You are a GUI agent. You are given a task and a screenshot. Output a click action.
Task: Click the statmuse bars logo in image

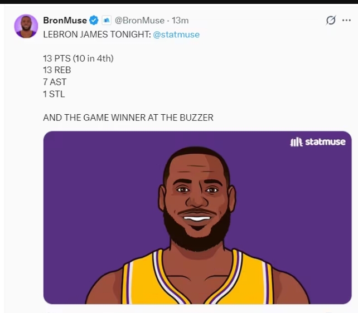pyautogui.click(x=296, y=142)
